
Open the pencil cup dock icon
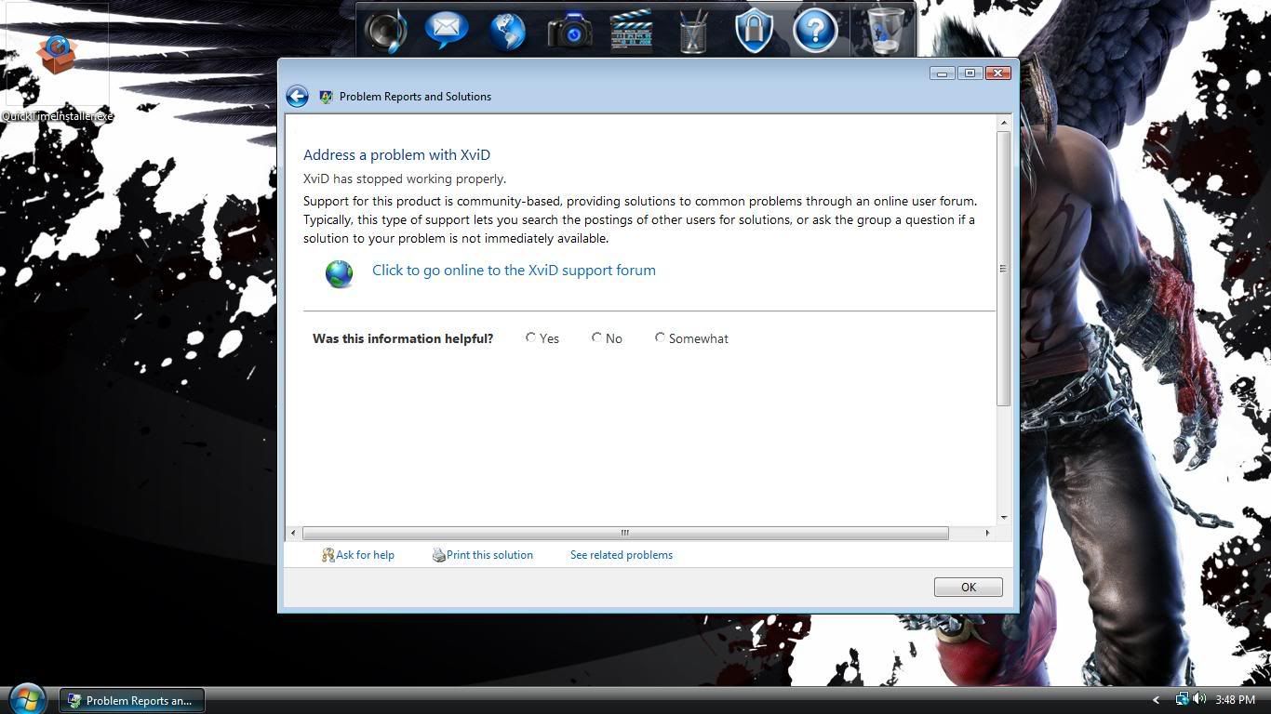pyautogui.click(x=693, y=31)
